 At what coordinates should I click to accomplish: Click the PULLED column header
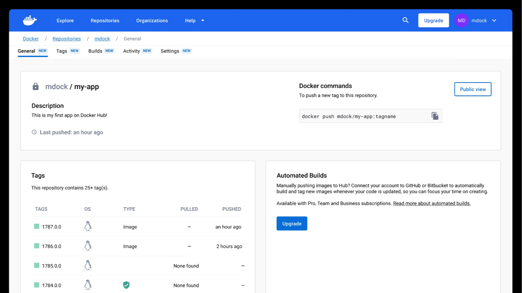pyautogui.click(x=189, y=209)
